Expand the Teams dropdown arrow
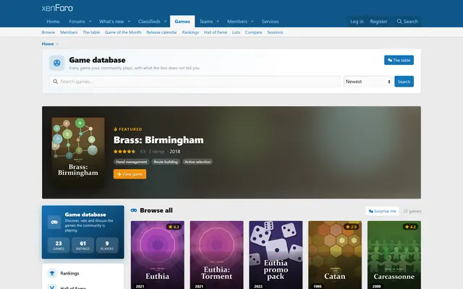Image resolution: width=463 pixels, height=289 pixels. tap(218, 22)
